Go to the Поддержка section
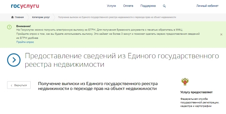226x114 pixels. pyautogui.click(x=148, y=6)
